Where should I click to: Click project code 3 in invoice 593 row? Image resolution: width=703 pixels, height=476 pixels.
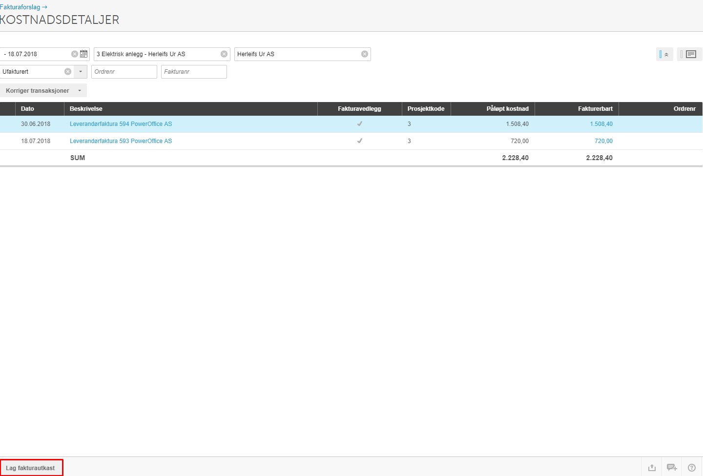pos(409,141)
